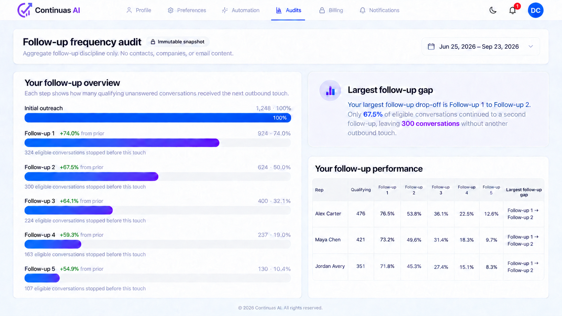Click the Immutable snapshot badge
This screenshot has width=562, height=316.
pos(177,42)
